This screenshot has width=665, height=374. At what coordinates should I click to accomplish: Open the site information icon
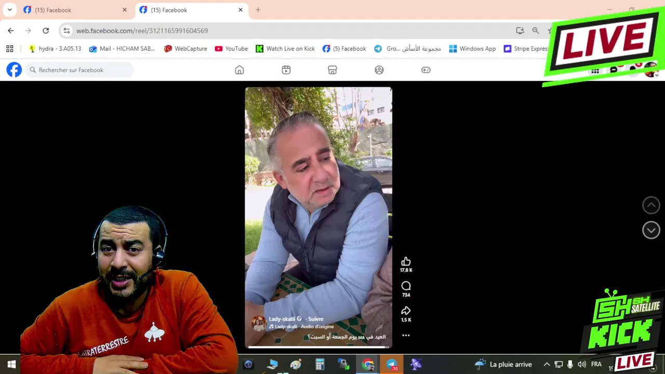coord(66,31)
